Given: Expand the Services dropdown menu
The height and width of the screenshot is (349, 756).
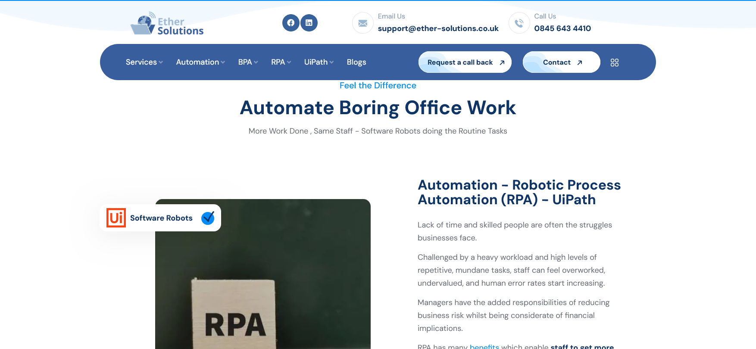Looking at the screenshot, I should tap(144, 62).
